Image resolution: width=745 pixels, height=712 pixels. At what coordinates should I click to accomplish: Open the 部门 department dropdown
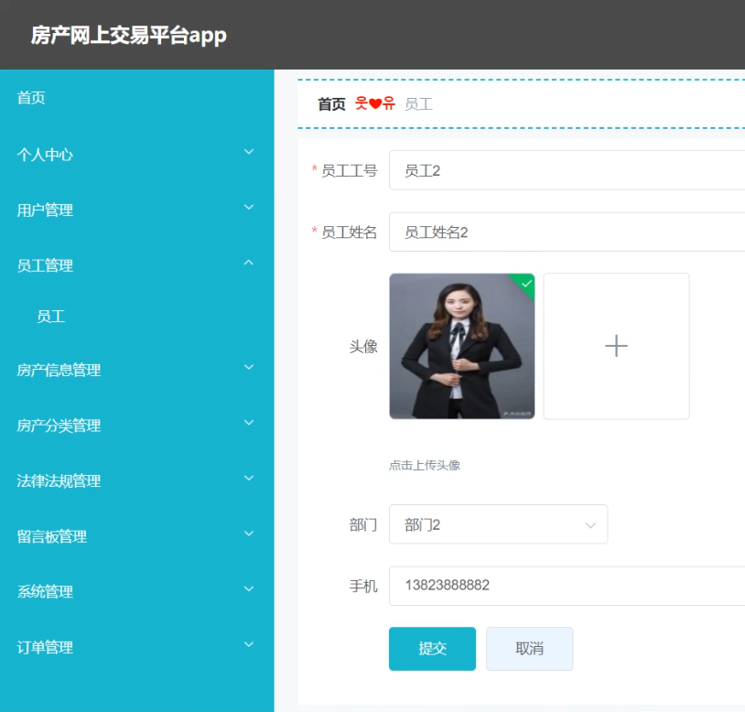tap(499, 523)
